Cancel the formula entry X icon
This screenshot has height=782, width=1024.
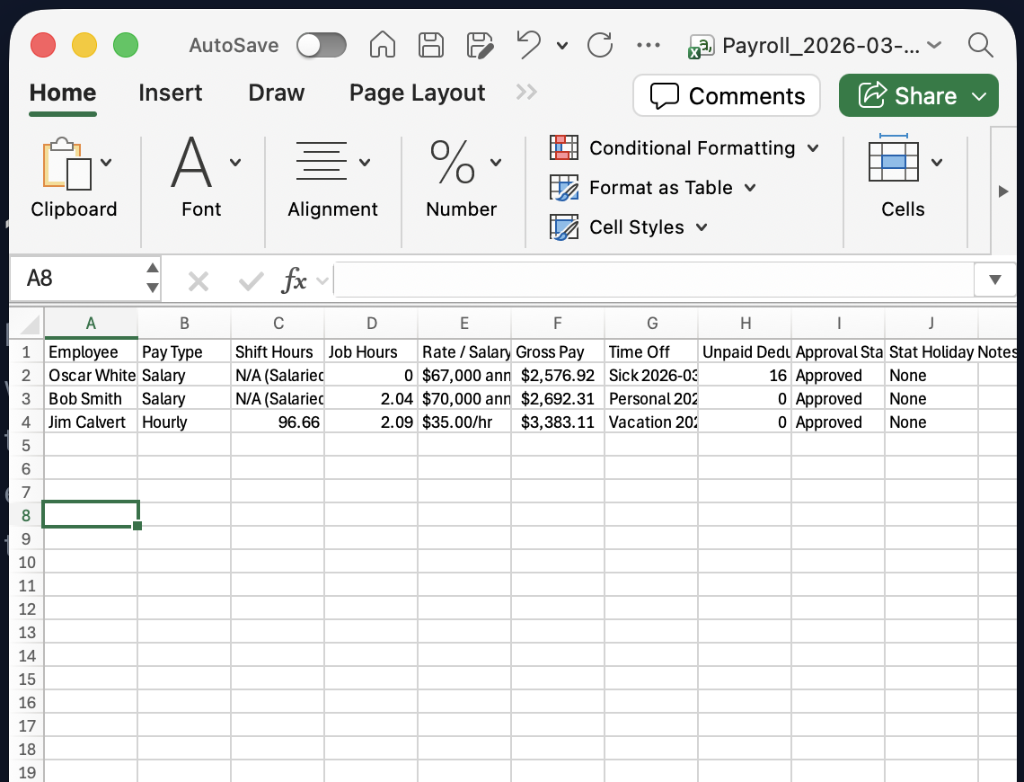click(x=198, y=282)
